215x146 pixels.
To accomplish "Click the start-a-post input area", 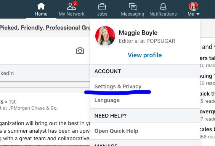I will 33,51.
